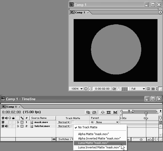Screen dimensions: 163x151
Task: Choose Luma Matte "mask.mov" from menu
Action: pyautogui.click(x=93, y=143)
